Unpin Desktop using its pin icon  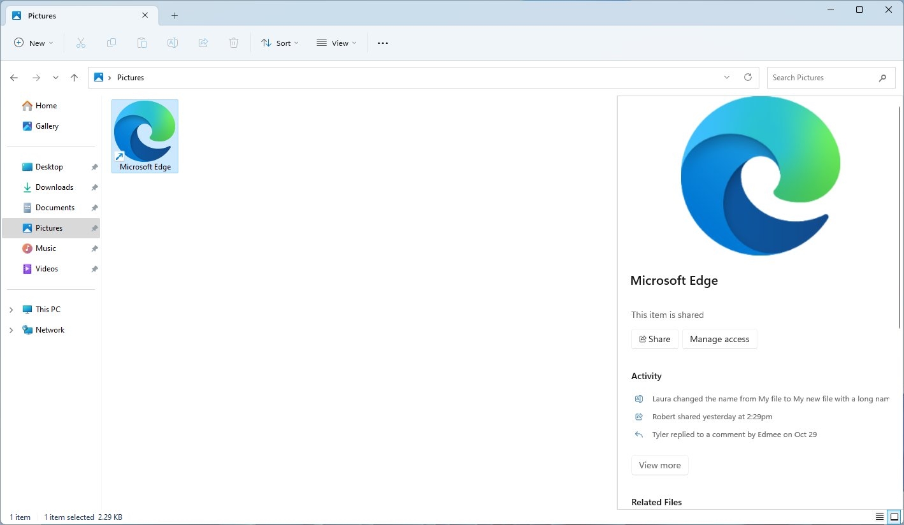point(94,167)
